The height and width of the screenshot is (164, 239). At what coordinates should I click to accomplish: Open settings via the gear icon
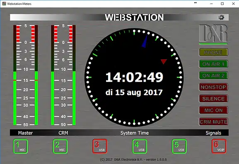(221, 17)
